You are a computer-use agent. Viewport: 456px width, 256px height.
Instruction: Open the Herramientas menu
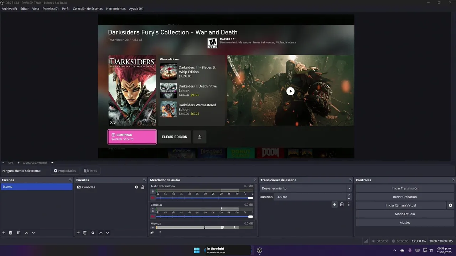tap(116, 9)
